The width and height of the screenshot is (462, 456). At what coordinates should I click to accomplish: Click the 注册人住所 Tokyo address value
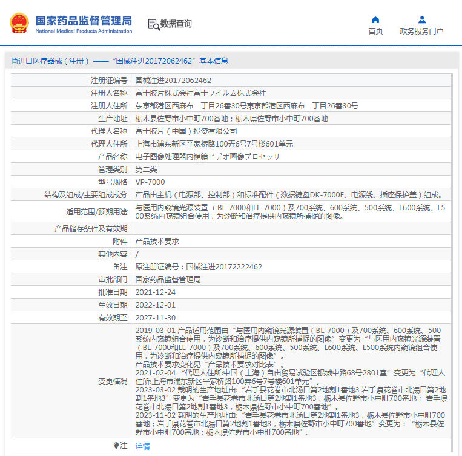point(246,106)
